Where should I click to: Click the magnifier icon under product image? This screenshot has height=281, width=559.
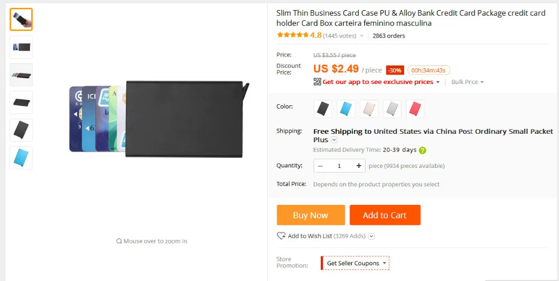pos(119,241)
